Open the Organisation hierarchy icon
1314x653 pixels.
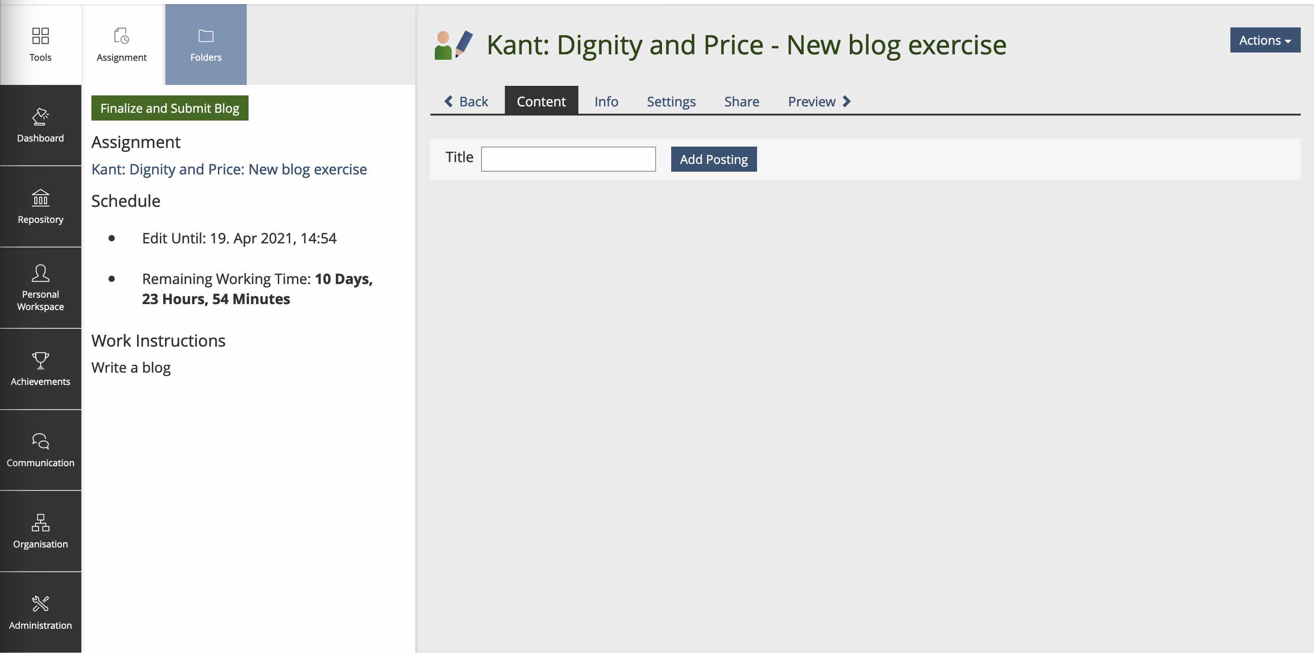pyautogui.click(x=40, y=522)
